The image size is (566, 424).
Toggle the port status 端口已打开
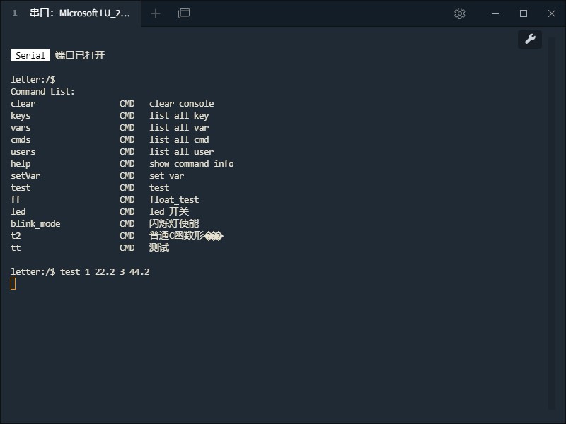[x=81, y=55]
